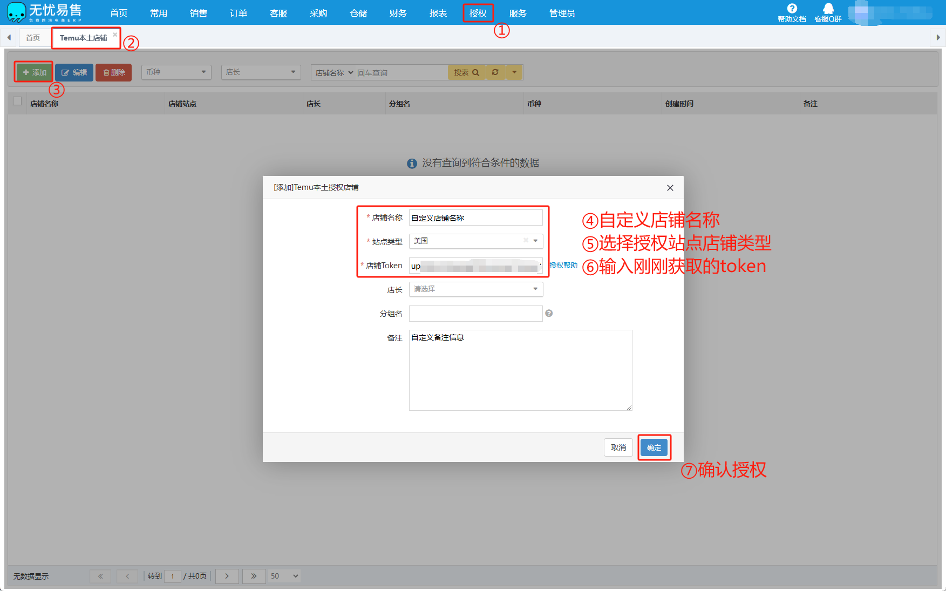Click the 店铺名称 input in the dialog

476,218
